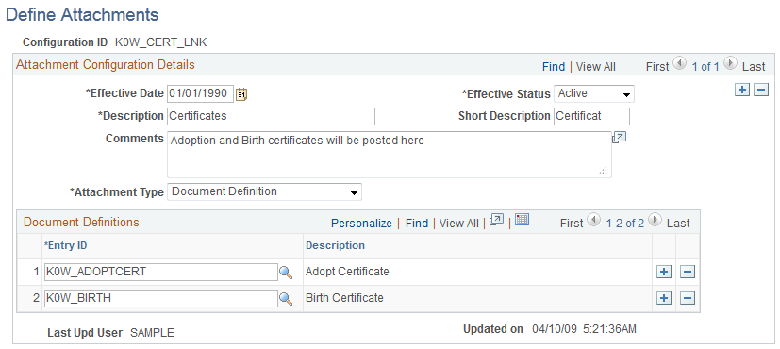Show previous row in Attachment Configuration Details
Screen dimensions: 780x349
tap(679, 63)
